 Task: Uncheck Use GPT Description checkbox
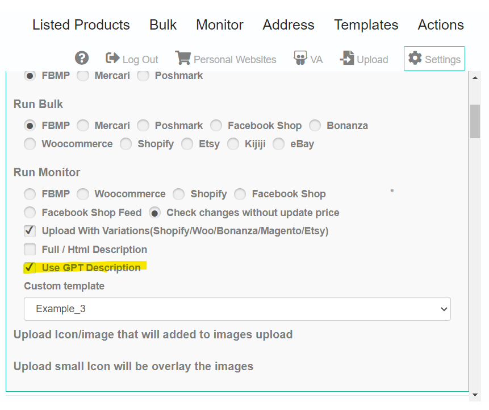coord(30,268)
